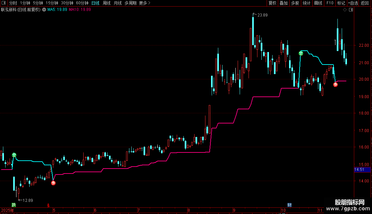
Task: Click the blue 财 financial report icon
Action: point(289,205)
